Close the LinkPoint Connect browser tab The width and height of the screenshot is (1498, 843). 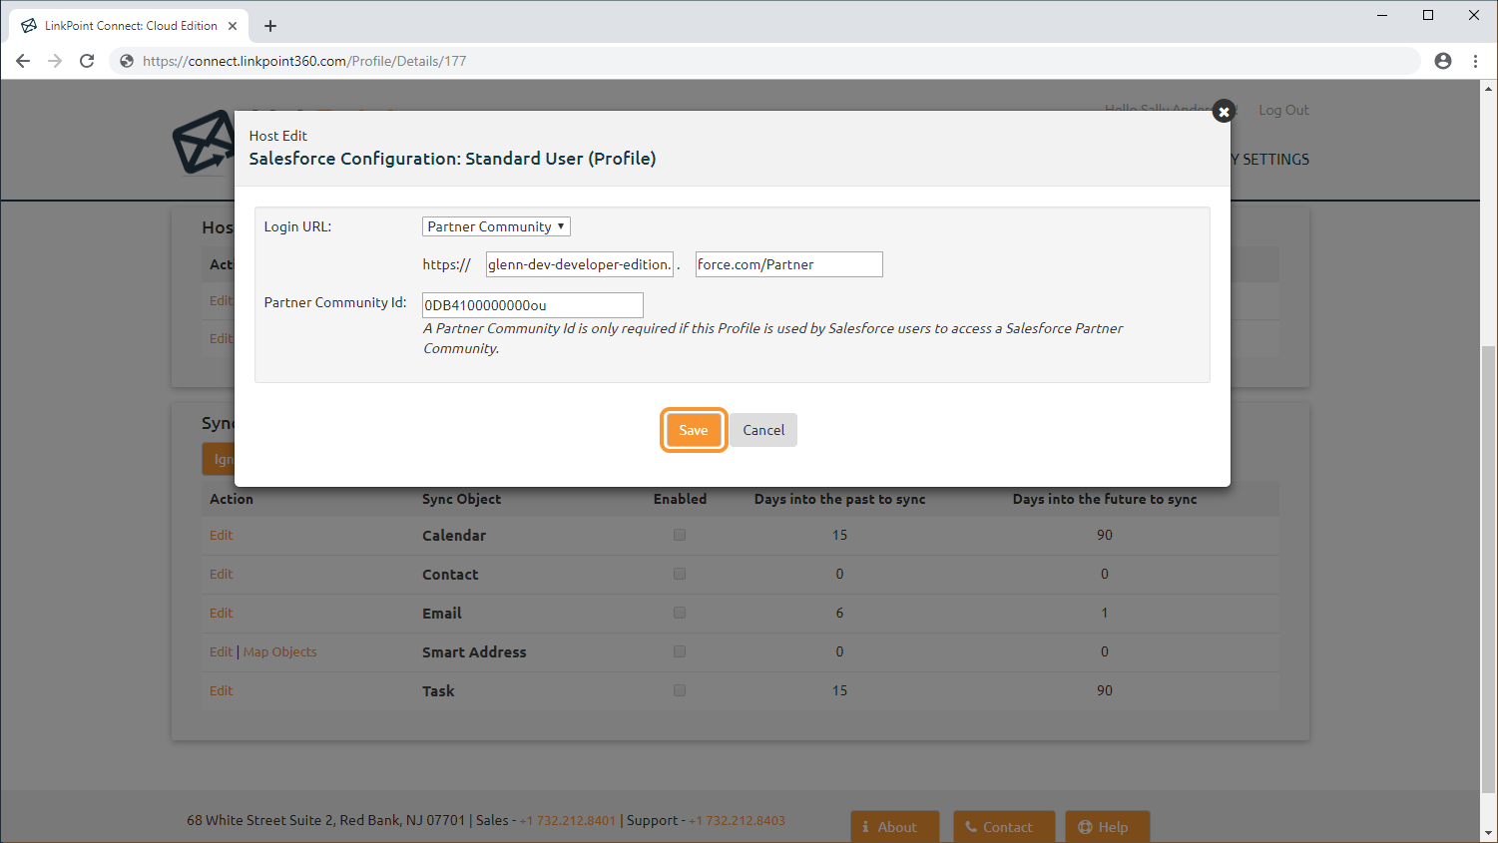click(x=234, y=26)
